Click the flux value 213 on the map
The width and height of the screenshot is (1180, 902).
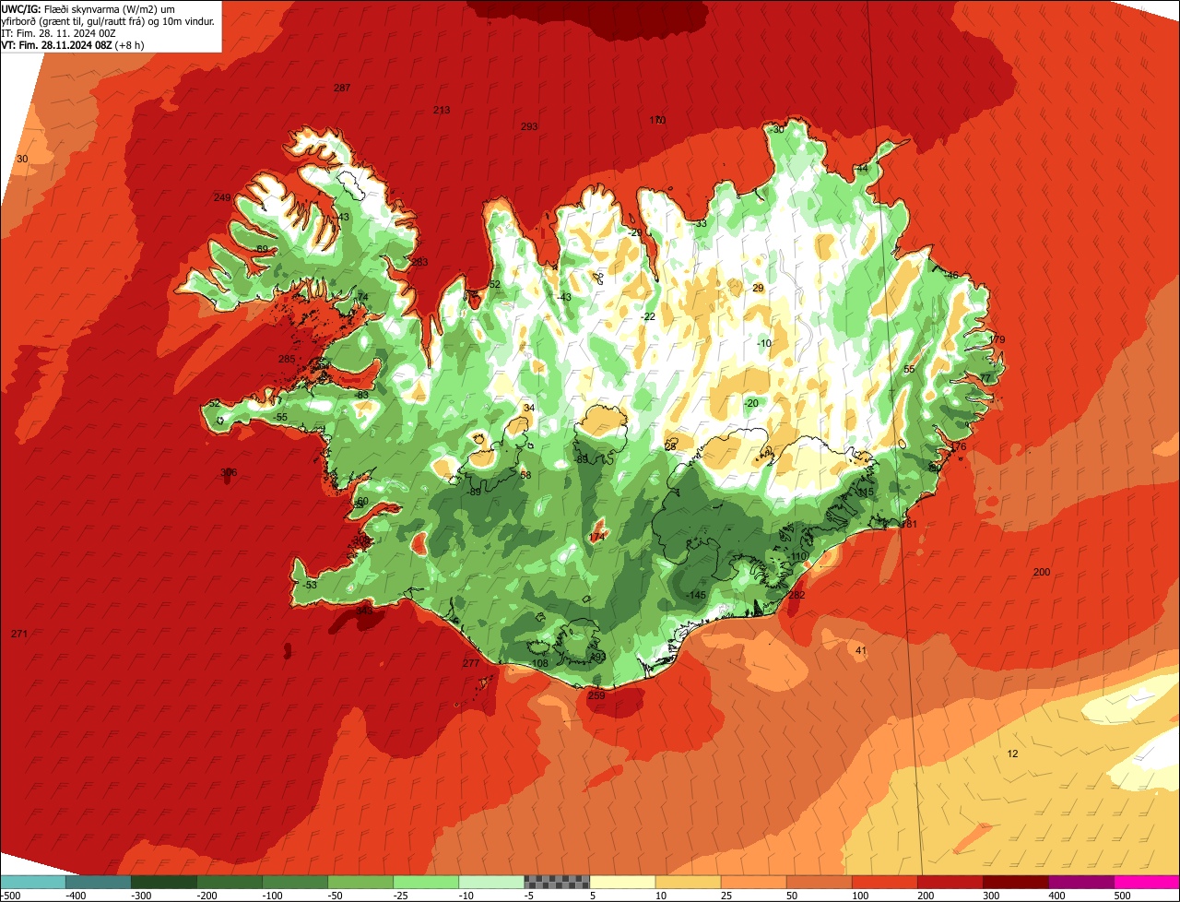[442, 110]
